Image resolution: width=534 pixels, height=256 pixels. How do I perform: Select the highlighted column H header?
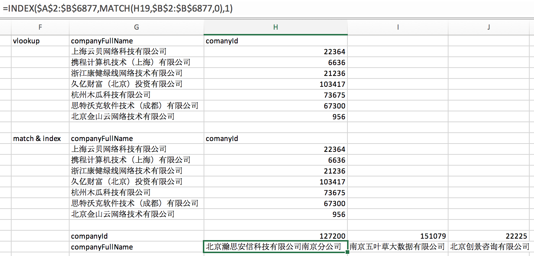pos(275,27)
